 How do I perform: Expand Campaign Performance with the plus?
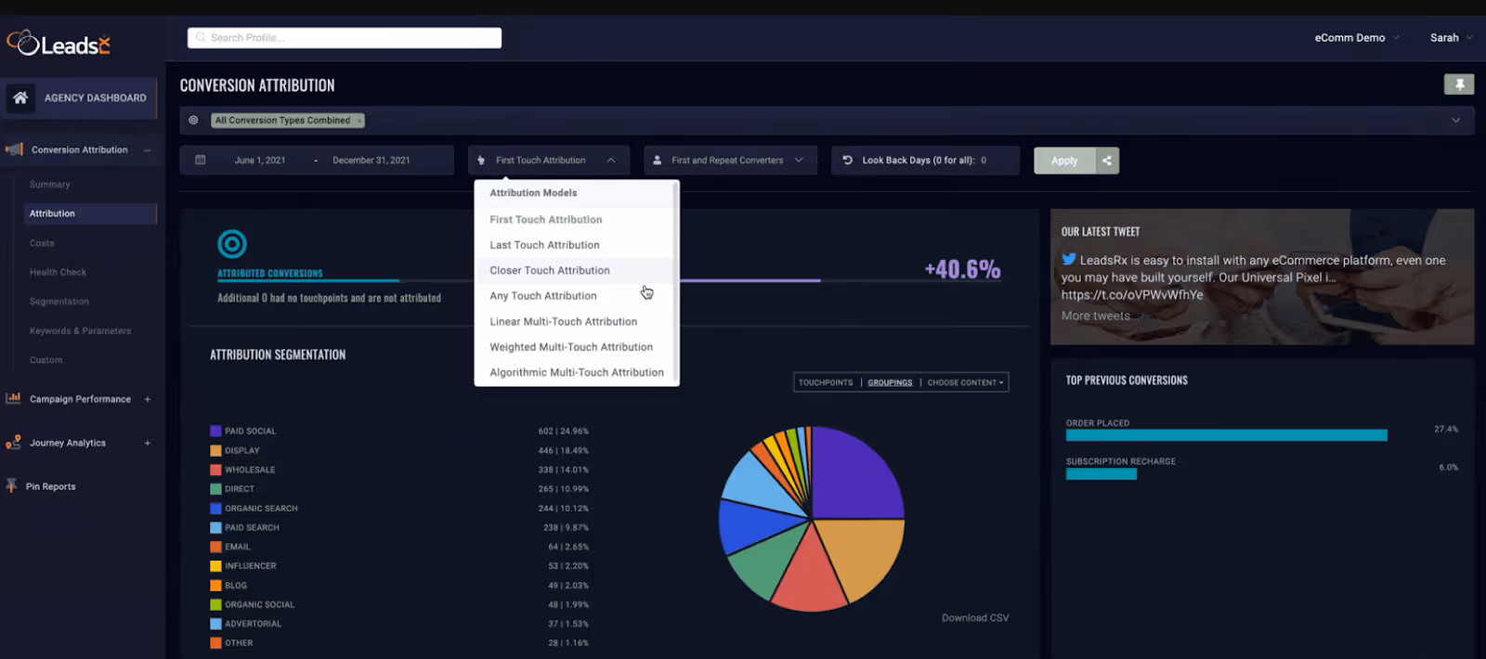(148, 399)
